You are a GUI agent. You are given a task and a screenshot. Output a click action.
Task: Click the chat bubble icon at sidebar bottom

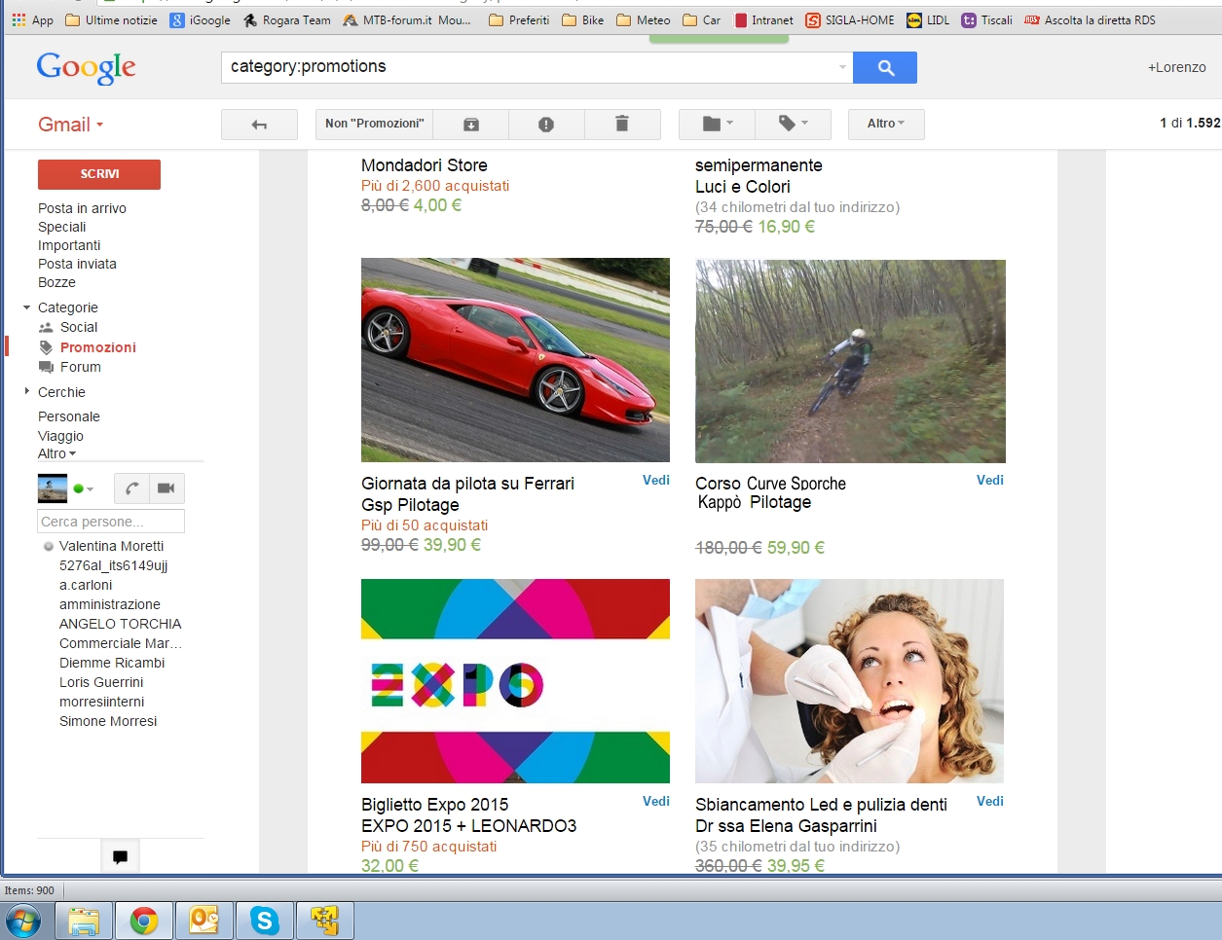pyautogui.click(x=120, y=856)
